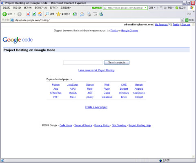Click the Naver toolbar login icon
The image size is (196, 163).
(x=177, y=8)
